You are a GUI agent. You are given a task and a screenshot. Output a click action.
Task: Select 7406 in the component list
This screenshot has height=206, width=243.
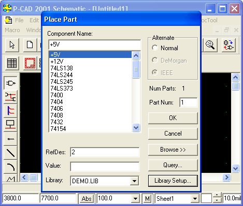tap(91, 109)
